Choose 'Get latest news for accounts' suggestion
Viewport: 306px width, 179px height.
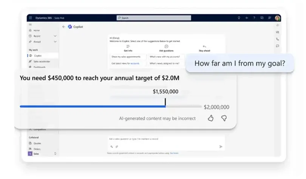(x=128, y=63)
